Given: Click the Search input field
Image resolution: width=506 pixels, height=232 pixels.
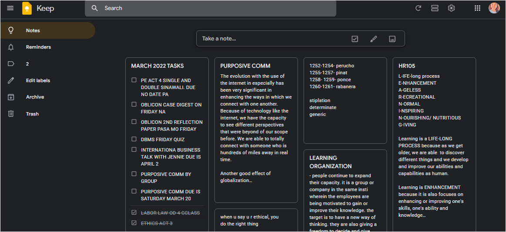Looking at the screenshot, I should [x=211, y=8].
